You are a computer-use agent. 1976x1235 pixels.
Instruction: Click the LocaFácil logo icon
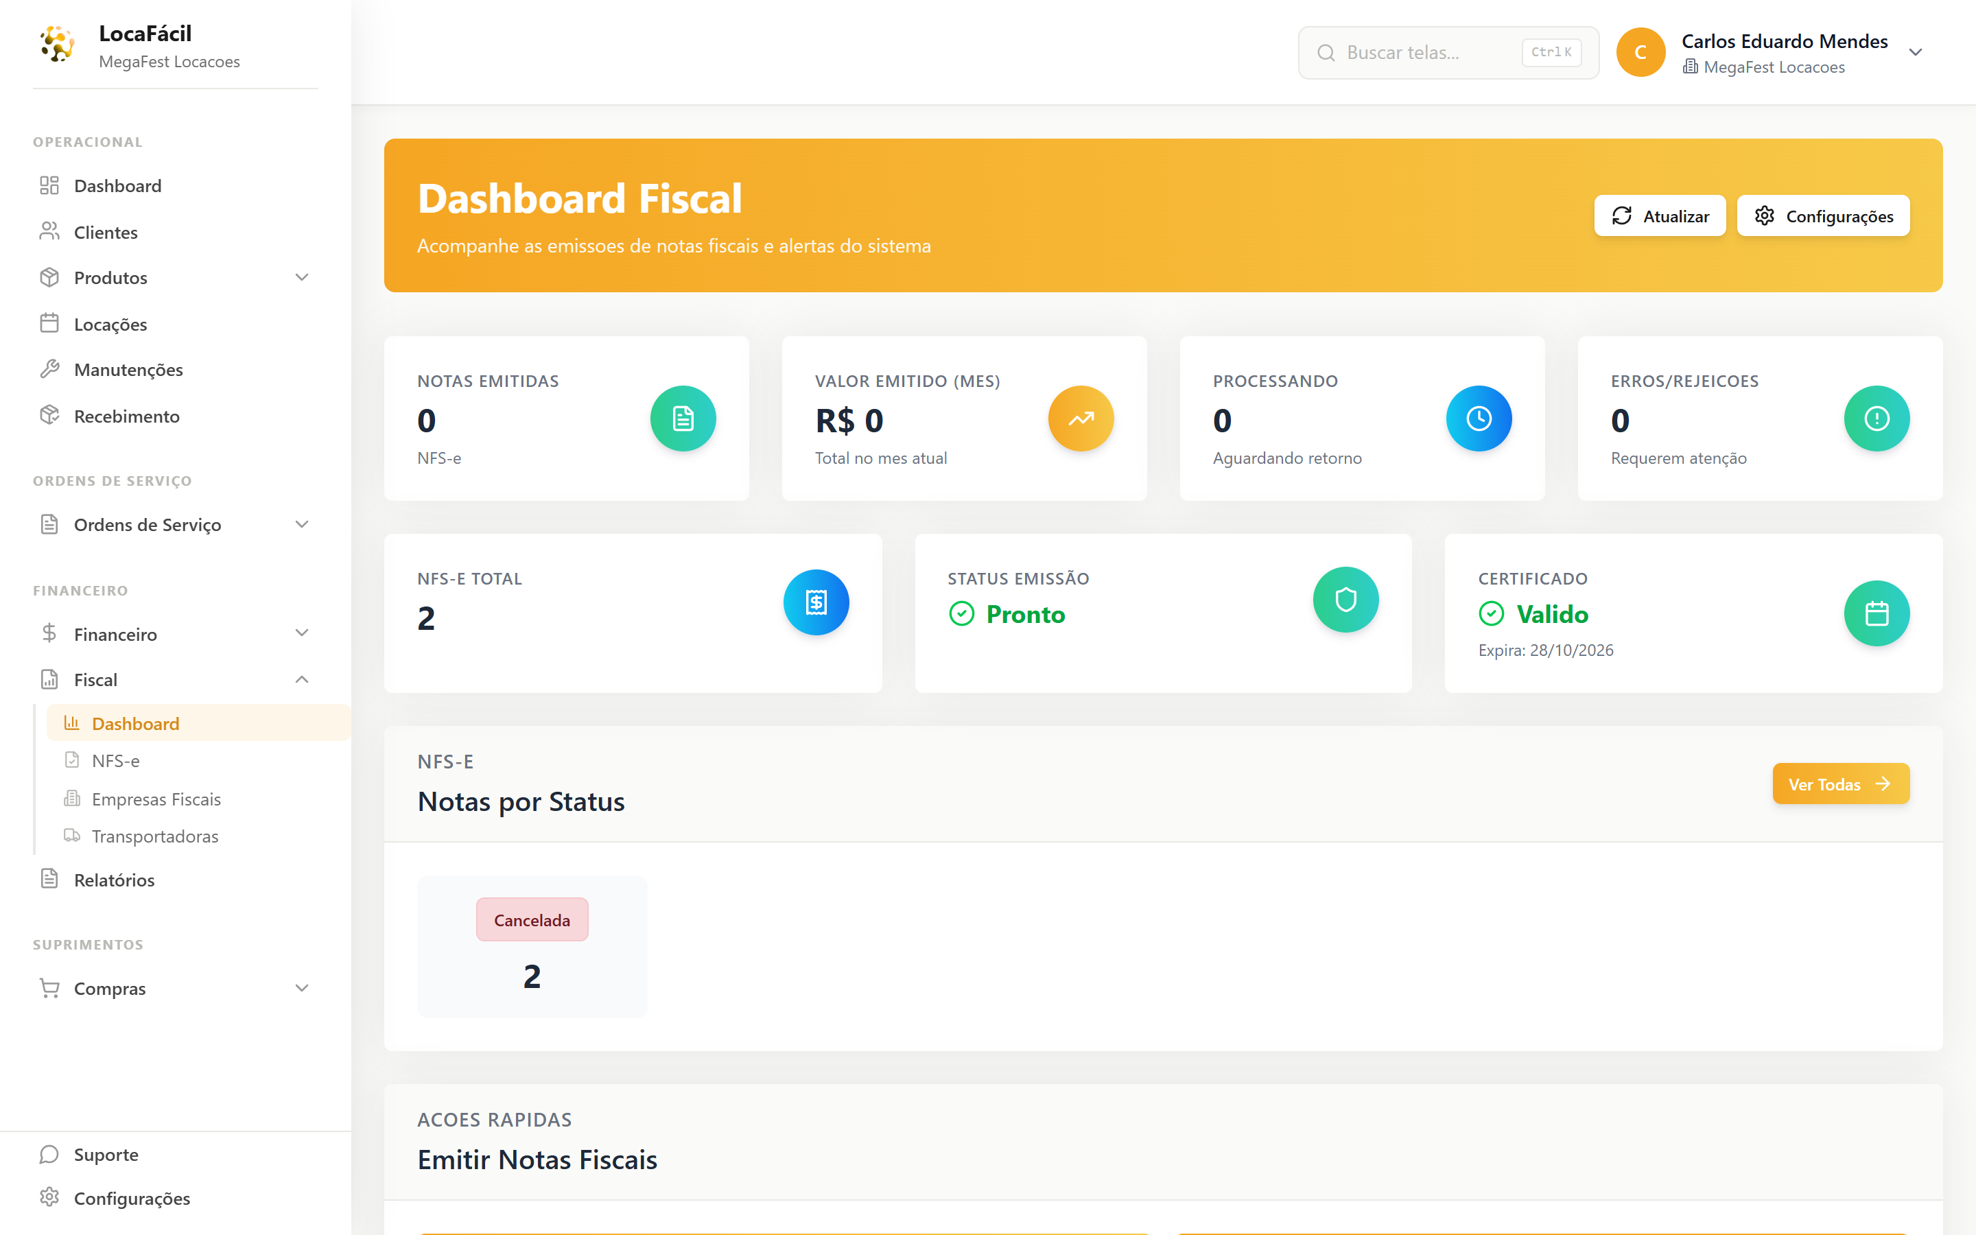(57, 45)
